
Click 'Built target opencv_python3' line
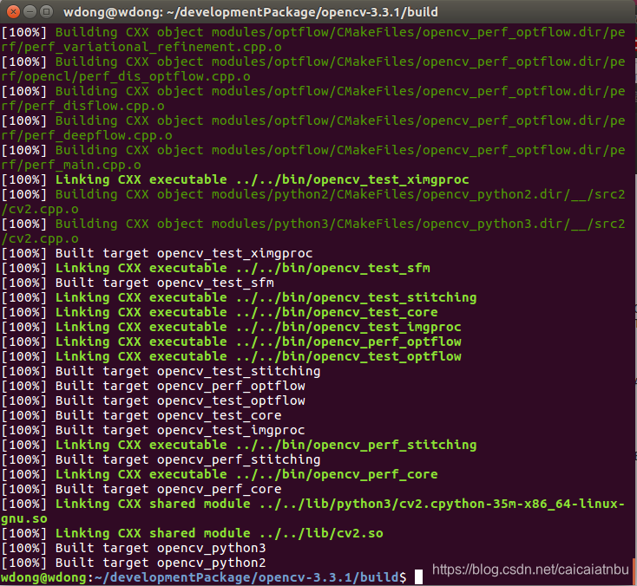click(x=134, y=548)
